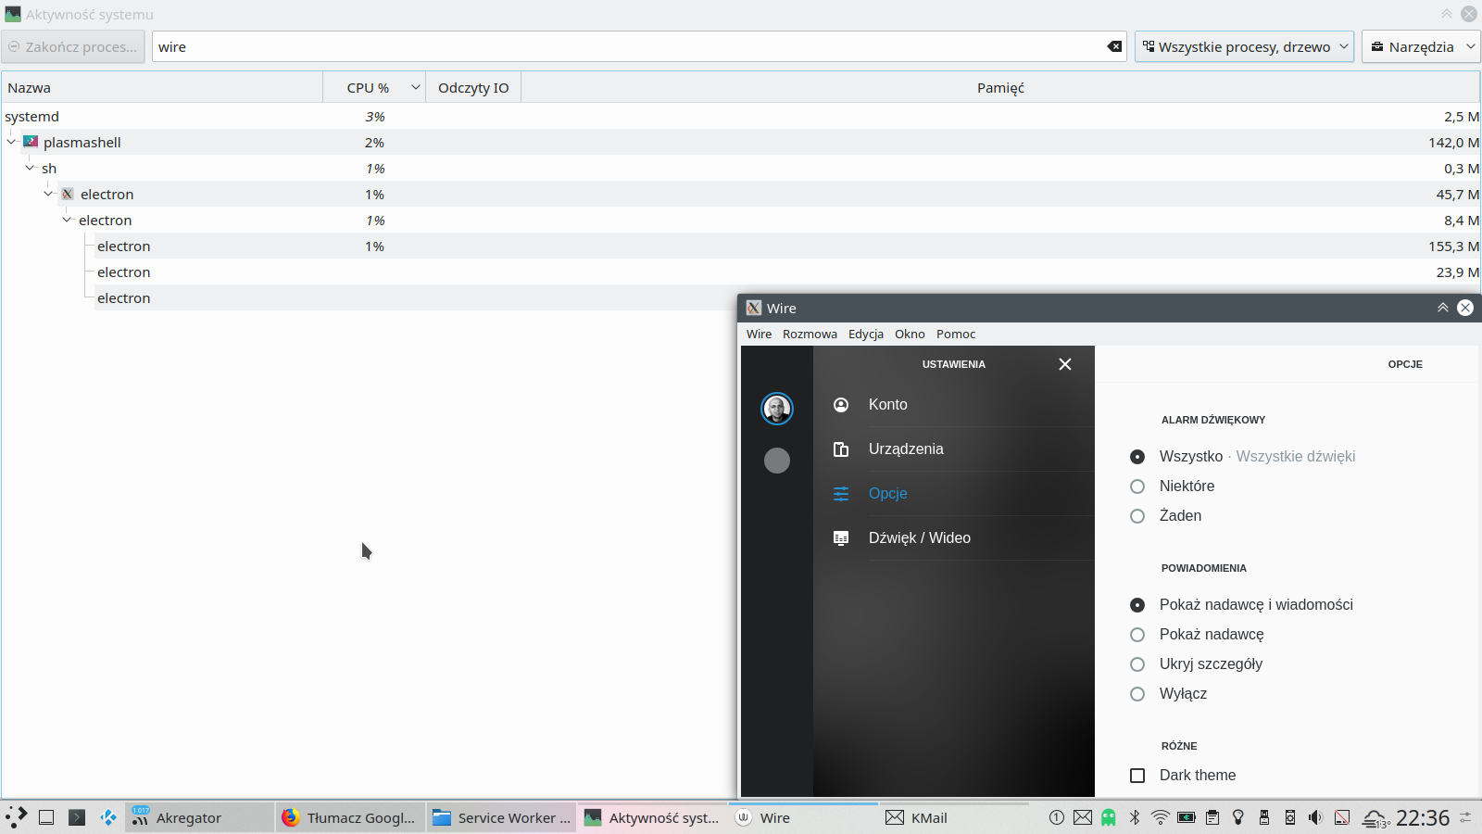Open Wszystkie dźwięki link
The image size is (1482, 834).
click(1295, 456)
